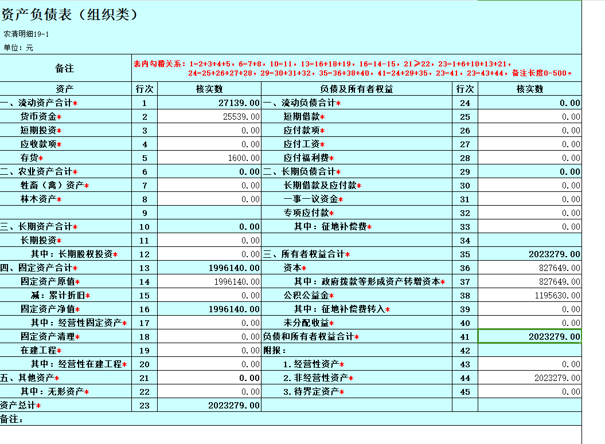Select the 应付款项 value cell in row 26

tap(530, 131)
